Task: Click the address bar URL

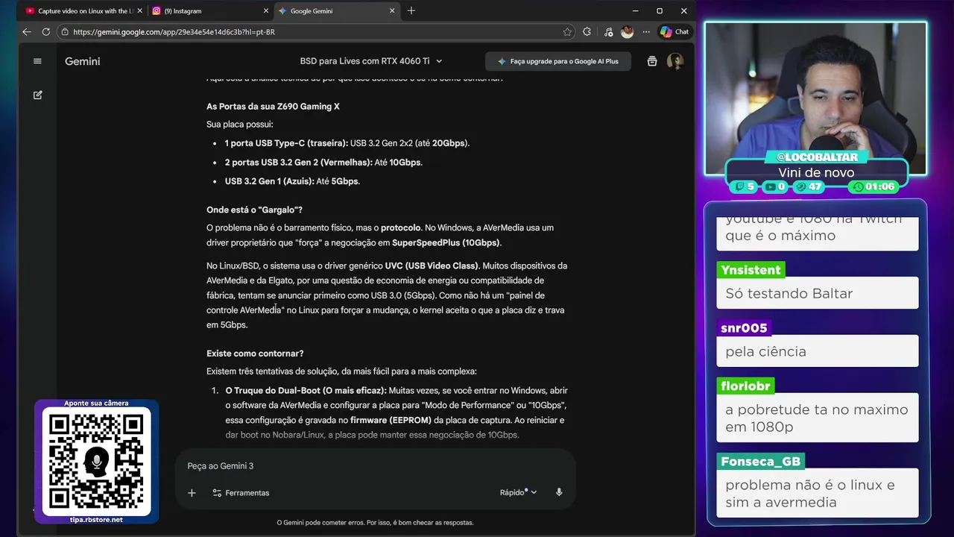Action: [x=174, y=32]
